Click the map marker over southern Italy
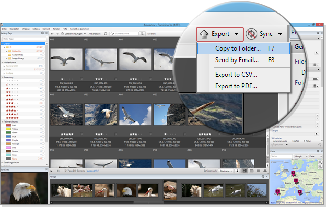326x207 pixels. tap(299, 192)
